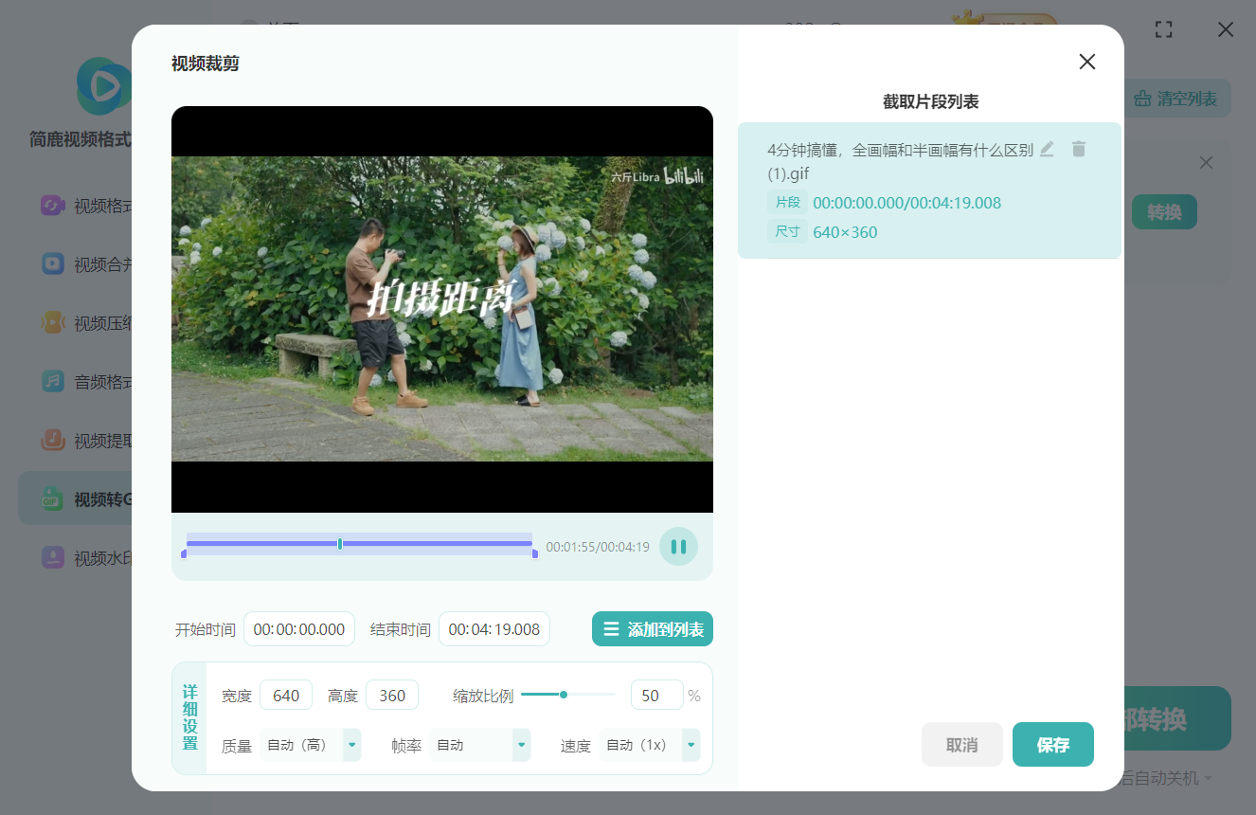Click the scale percentage field showing 50
This screenshot has height=815, width=1256.
[x=656, y=696]
